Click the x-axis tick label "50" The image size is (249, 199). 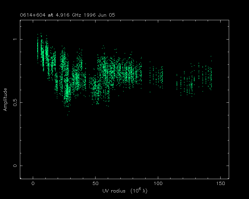95,183
